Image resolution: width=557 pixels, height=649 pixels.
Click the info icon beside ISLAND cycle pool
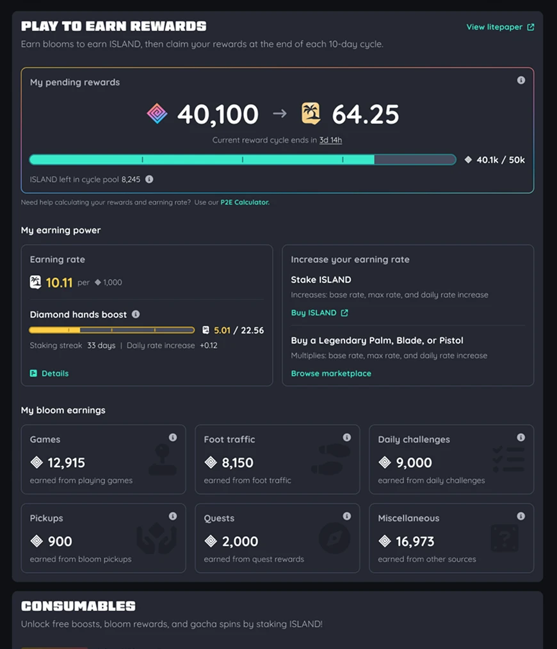pyautogui.click(x=149, y=179)
